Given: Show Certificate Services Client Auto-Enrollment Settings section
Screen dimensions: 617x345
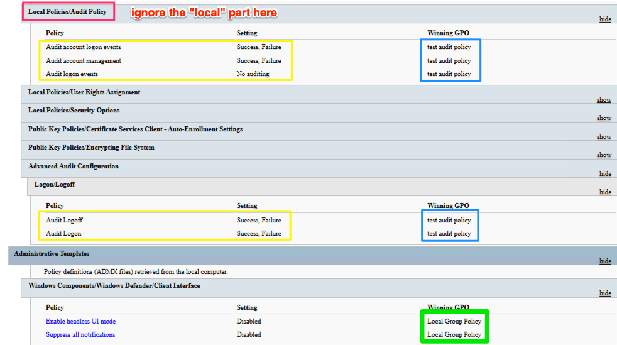Looking at the screenshot, I should point(604,137).
